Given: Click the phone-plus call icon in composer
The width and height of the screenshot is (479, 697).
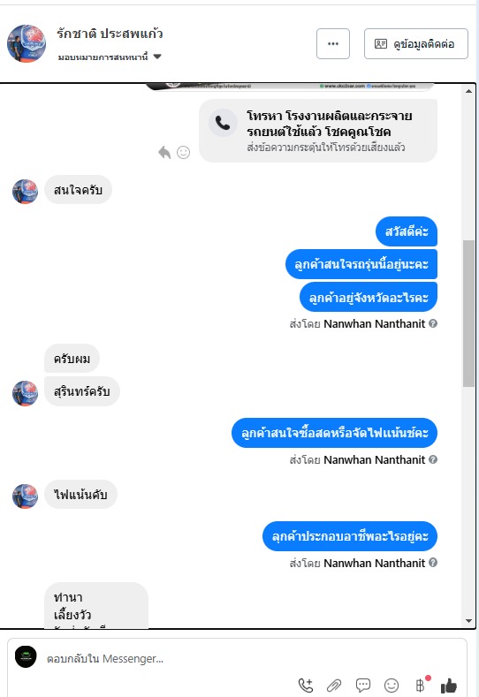Looking at the screenshot, I should pyautogui.click(x=306, y=685).
